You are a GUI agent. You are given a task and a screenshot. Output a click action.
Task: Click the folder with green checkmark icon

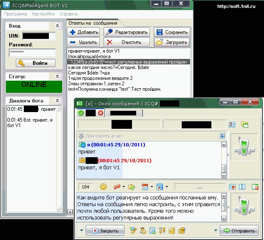pos(132,187)
